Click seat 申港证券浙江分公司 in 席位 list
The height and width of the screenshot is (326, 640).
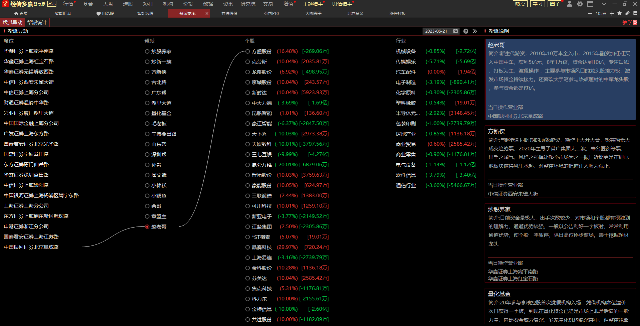click(26, 227)
